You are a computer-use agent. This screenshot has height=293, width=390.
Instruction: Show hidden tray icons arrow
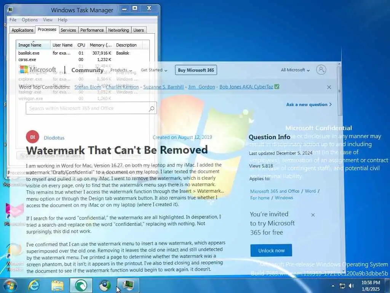333,286
